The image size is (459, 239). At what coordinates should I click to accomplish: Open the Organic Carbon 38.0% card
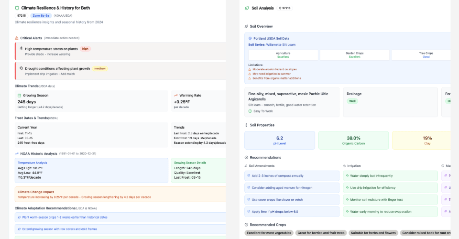(x=353, y=140)
